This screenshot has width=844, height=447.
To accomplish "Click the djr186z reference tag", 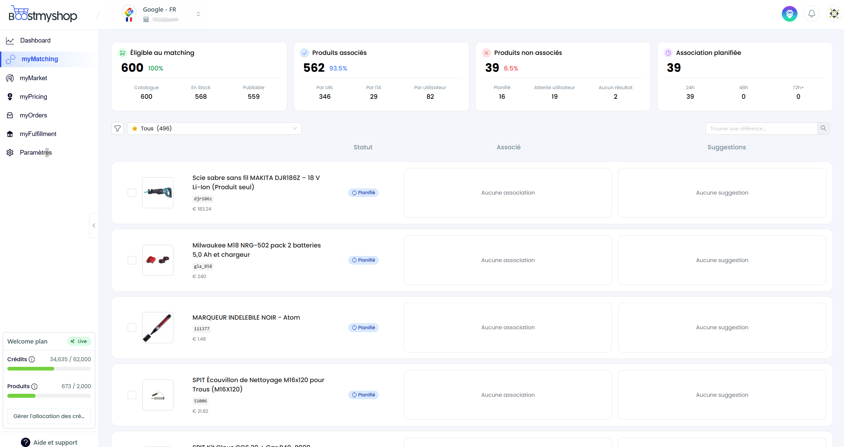I will pos(203,199).
